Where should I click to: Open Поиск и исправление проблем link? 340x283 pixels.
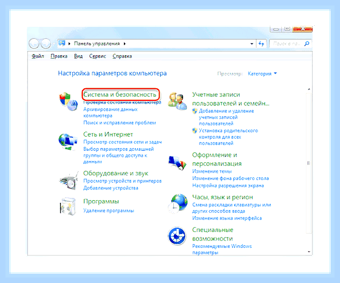point(120,123)
